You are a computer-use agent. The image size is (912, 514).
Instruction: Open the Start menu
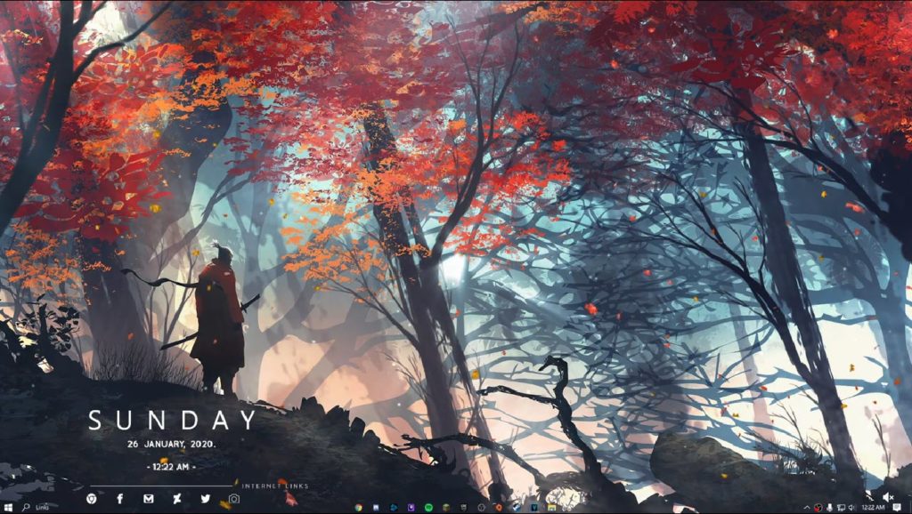(8, 507)
